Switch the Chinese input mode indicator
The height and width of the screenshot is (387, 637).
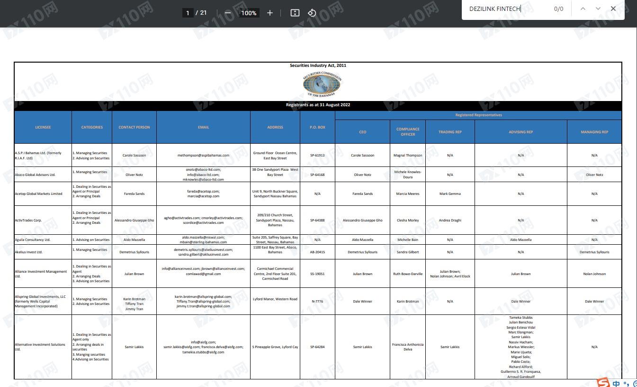[616, 383]
